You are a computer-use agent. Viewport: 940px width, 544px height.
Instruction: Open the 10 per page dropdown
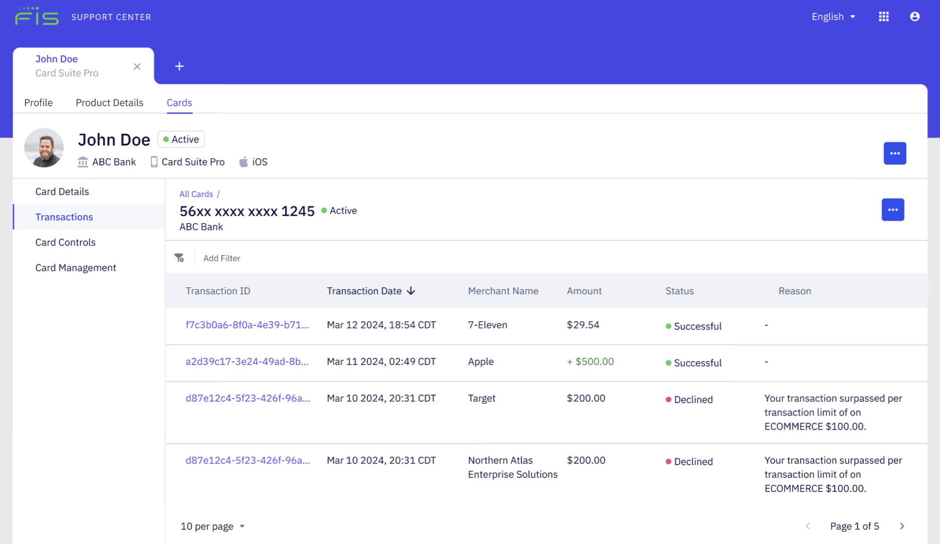(212, 526)
